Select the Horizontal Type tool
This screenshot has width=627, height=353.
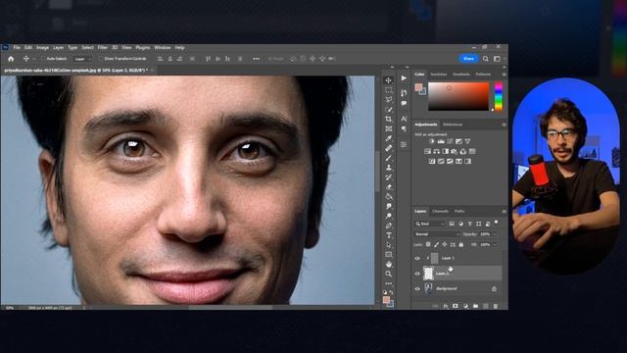(x=388, y=235)
